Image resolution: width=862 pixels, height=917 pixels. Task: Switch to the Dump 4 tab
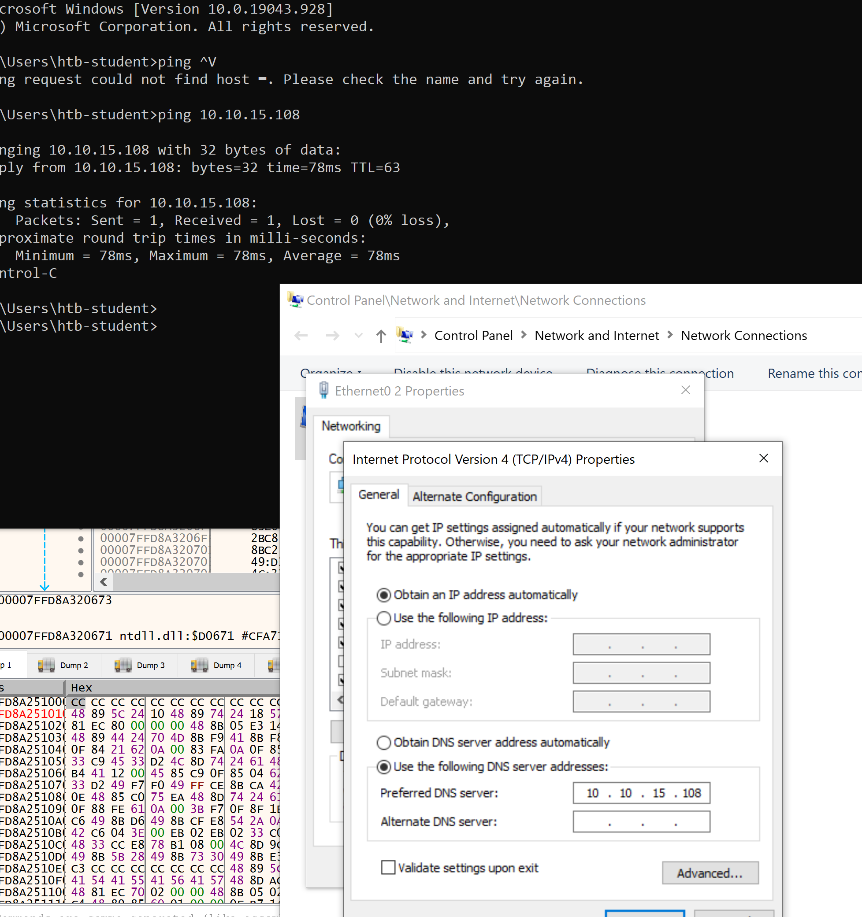(216, 665)
